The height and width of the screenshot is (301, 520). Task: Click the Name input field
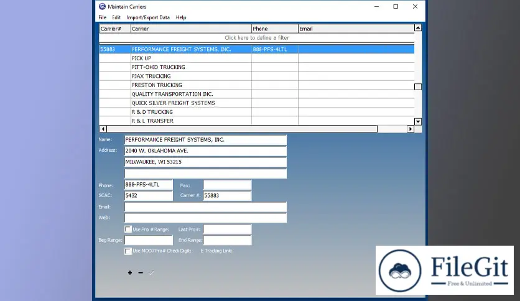click(x=205, y=140)
